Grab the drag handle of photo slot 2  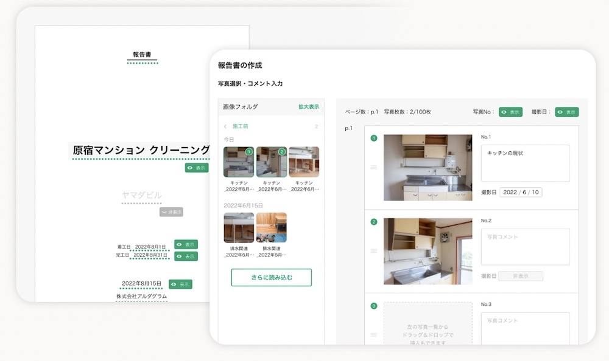pos(374,251)
